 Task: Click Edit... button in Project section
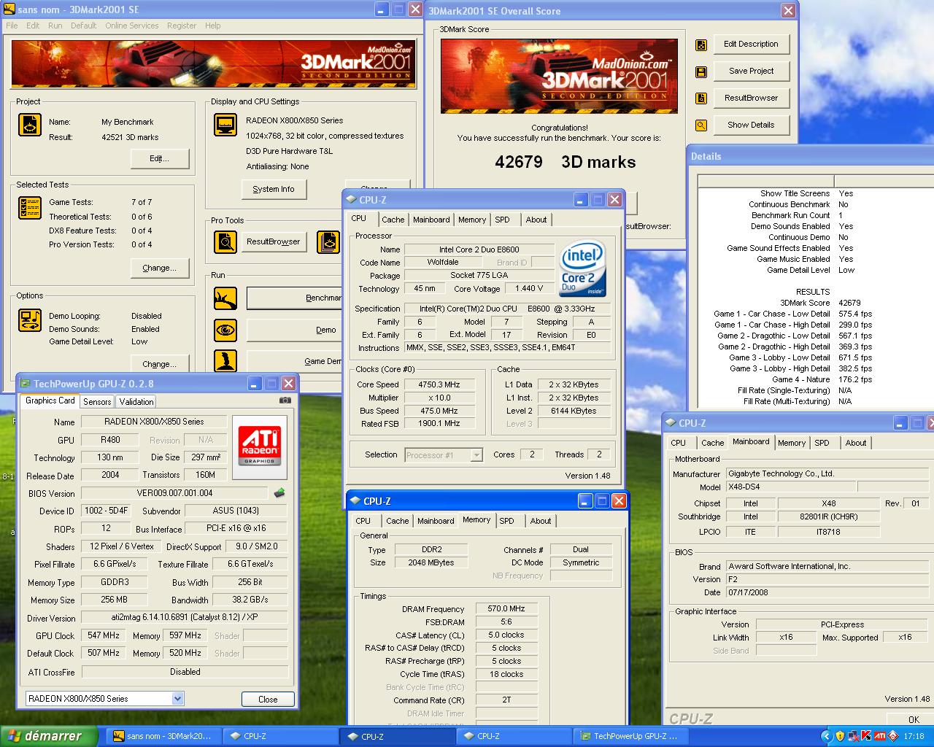160,158
